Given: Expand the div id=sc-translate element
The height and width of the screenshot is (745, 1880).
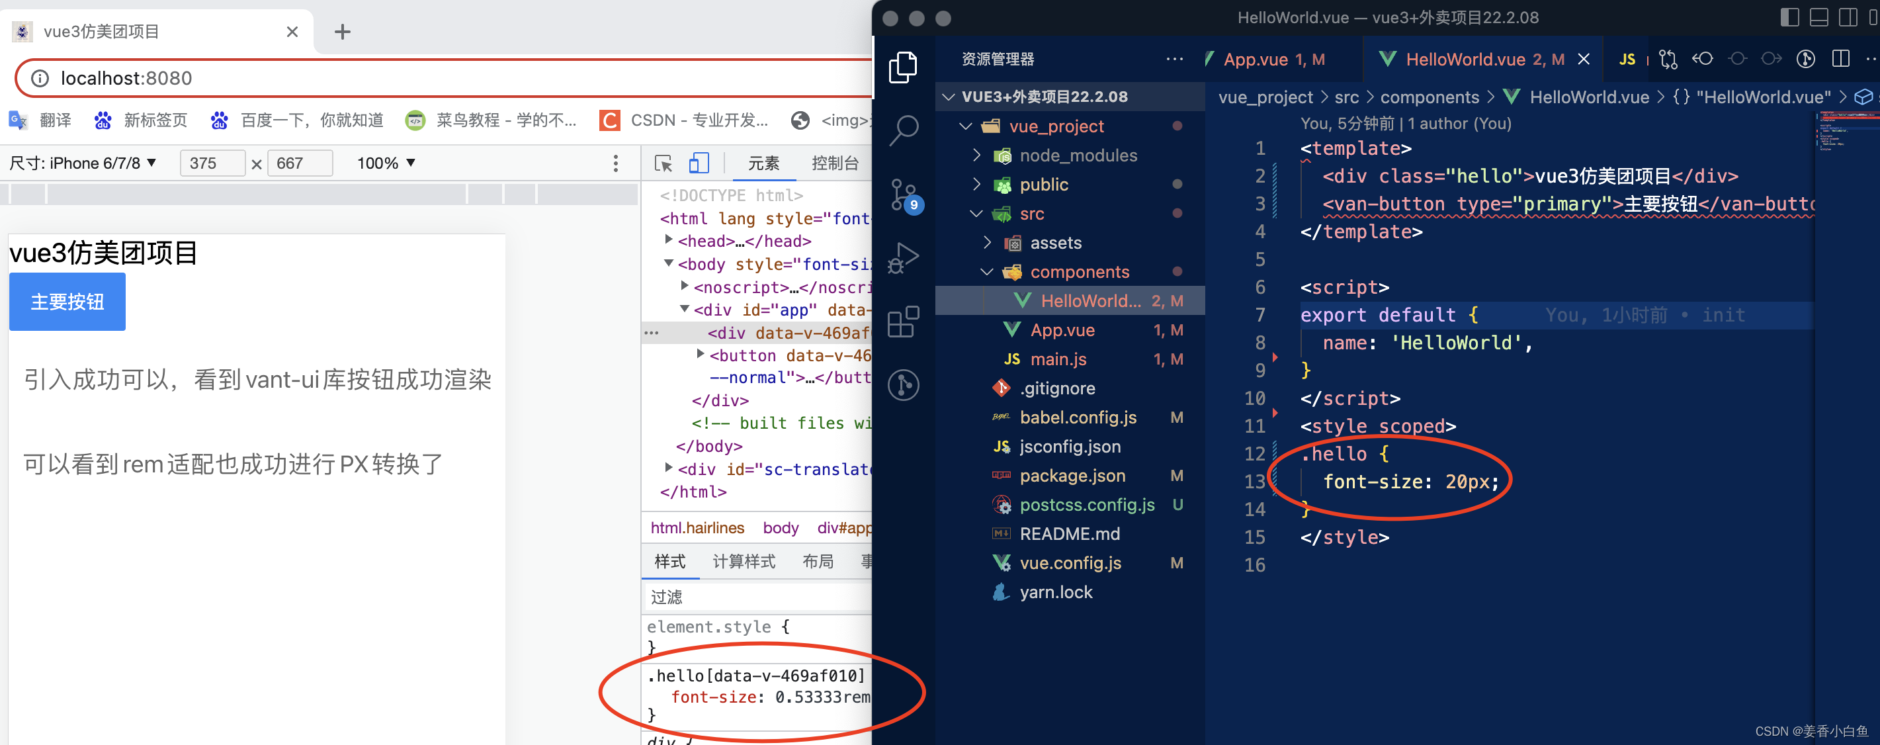Looking at the screenshot, I should coord(669,468).
